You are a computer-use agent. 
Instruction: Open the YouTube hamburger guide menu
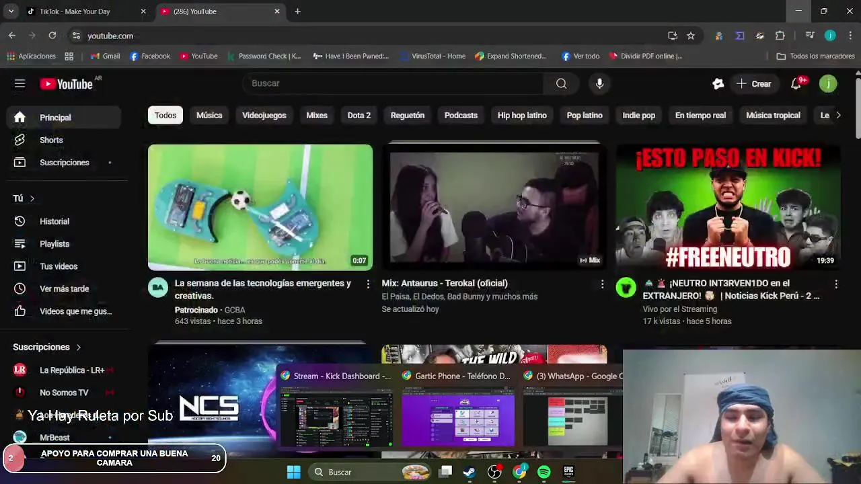pos(20,83)
